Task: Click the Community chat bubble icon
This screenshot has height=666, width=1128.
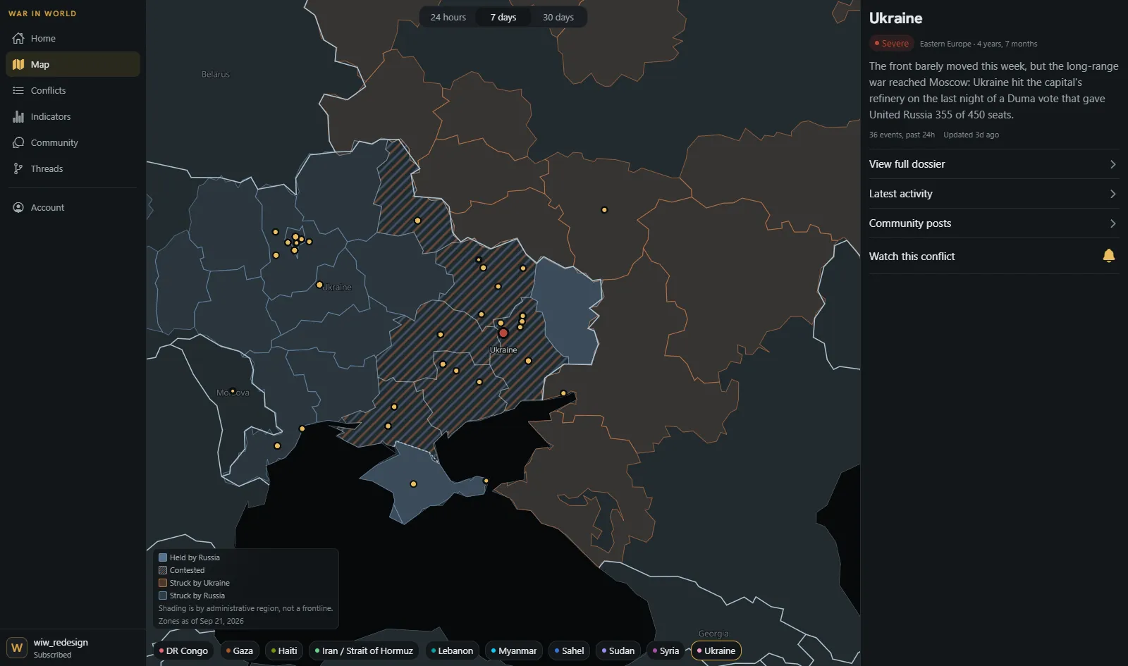Action: 18,142
